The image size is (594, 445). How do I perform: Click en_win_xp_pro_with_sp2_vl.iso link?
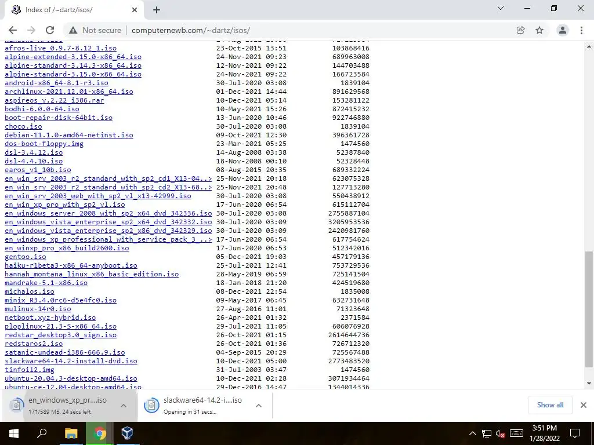[65, 205]
